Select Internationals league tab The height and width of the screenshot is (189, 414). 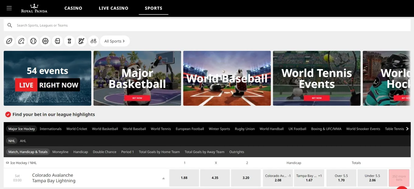tap(51, 129)
